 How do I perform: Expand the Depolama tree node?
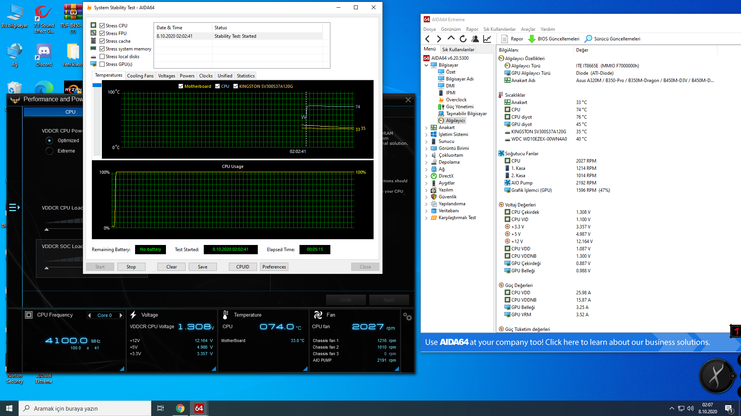click(x=426, y=162)
